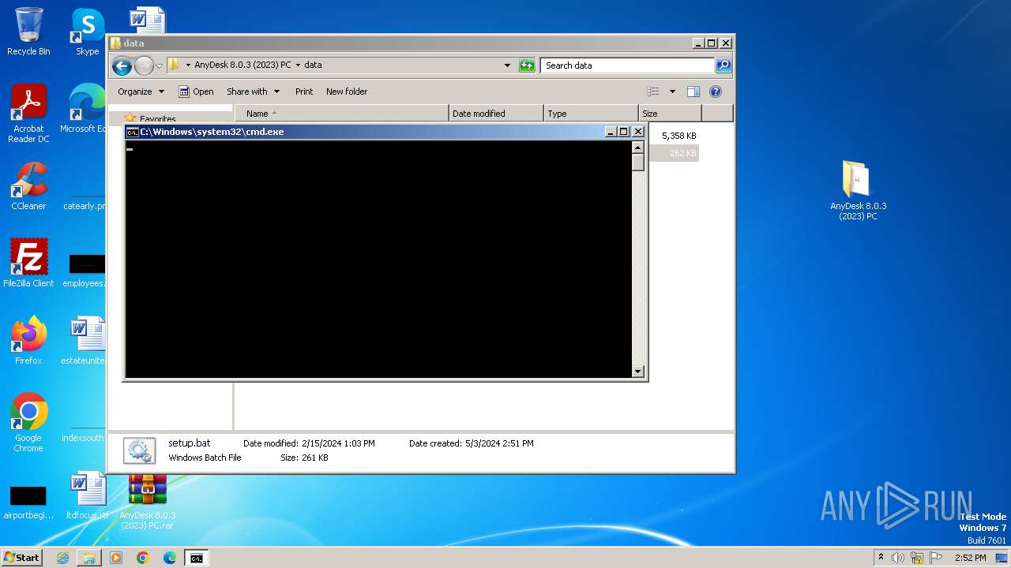
Task: Open Microsoft Edge from the taskbar
Action: pyautogui.click(x=170, y=558)
